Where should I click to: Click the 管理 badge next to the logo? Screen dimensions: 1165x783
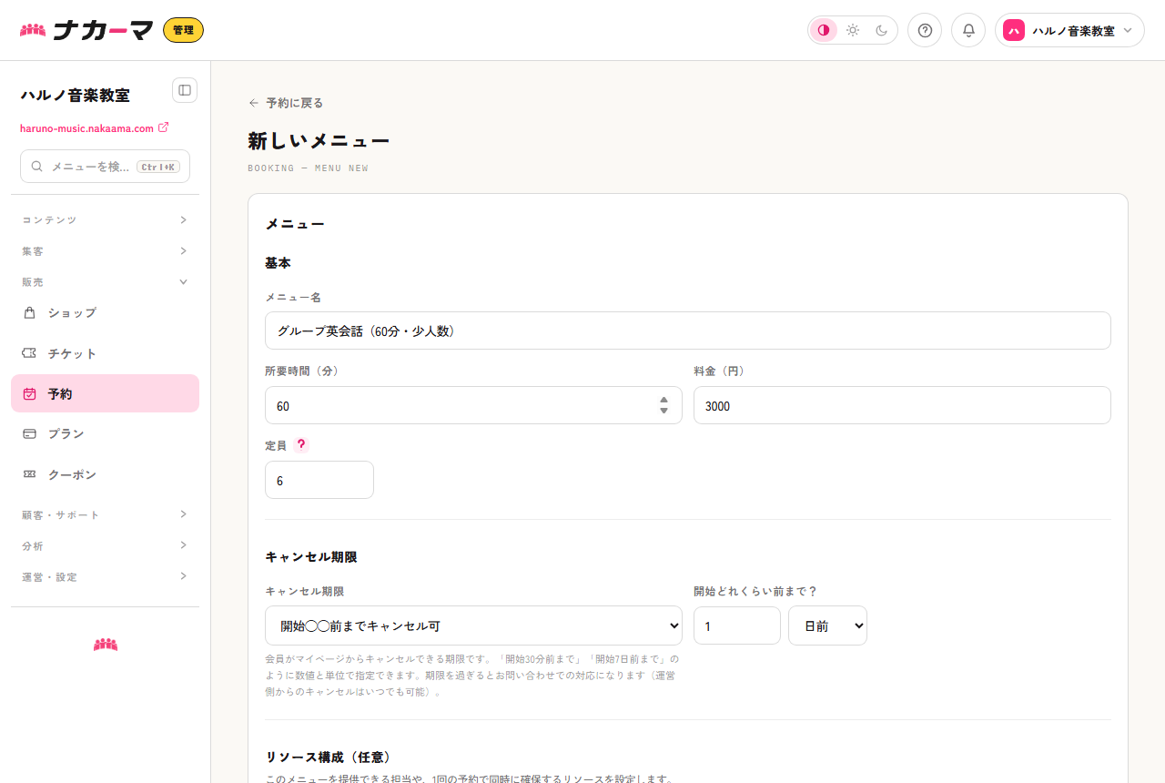pyautogui.click(x=183, y=30)
